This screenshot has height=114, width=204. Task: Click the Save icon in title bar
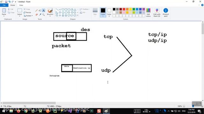6,2
